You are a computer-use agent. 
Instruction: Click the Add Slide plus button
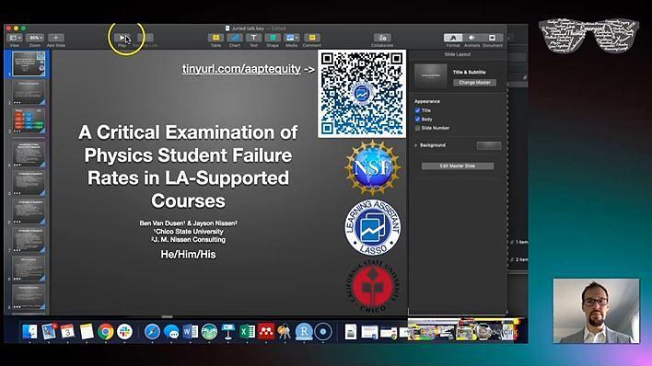(56, 38)
